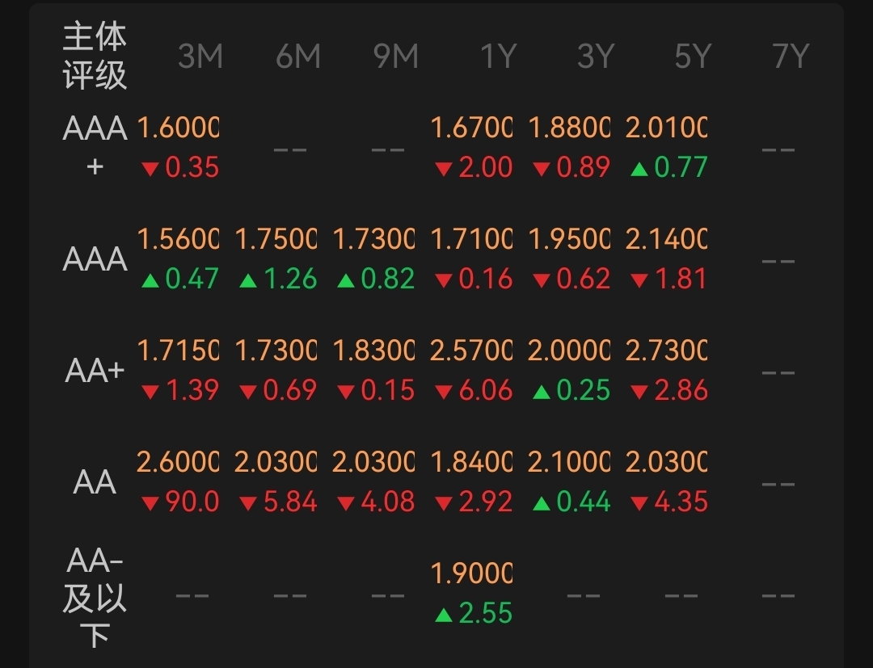The height and width of the screenshot is (668, 873).
Task: Click the AA-及以下 rating row label
Action: click(x=95, y=598)
